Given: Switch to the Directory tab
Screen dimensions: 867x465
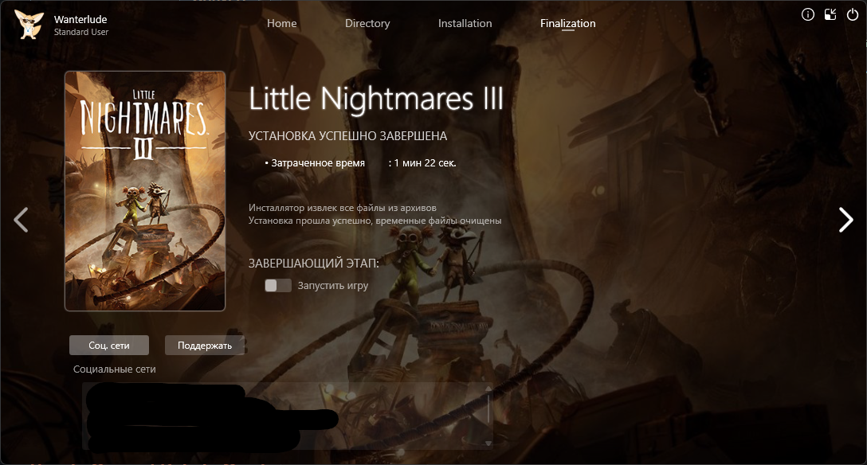Looking at the screenshot, I should coord(367,24).
